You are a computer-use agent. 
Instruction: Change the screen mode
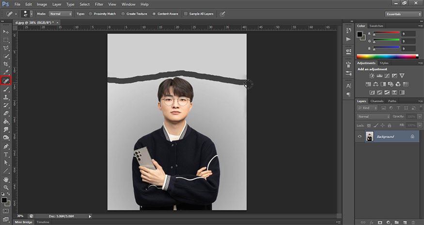pos(6,219)
